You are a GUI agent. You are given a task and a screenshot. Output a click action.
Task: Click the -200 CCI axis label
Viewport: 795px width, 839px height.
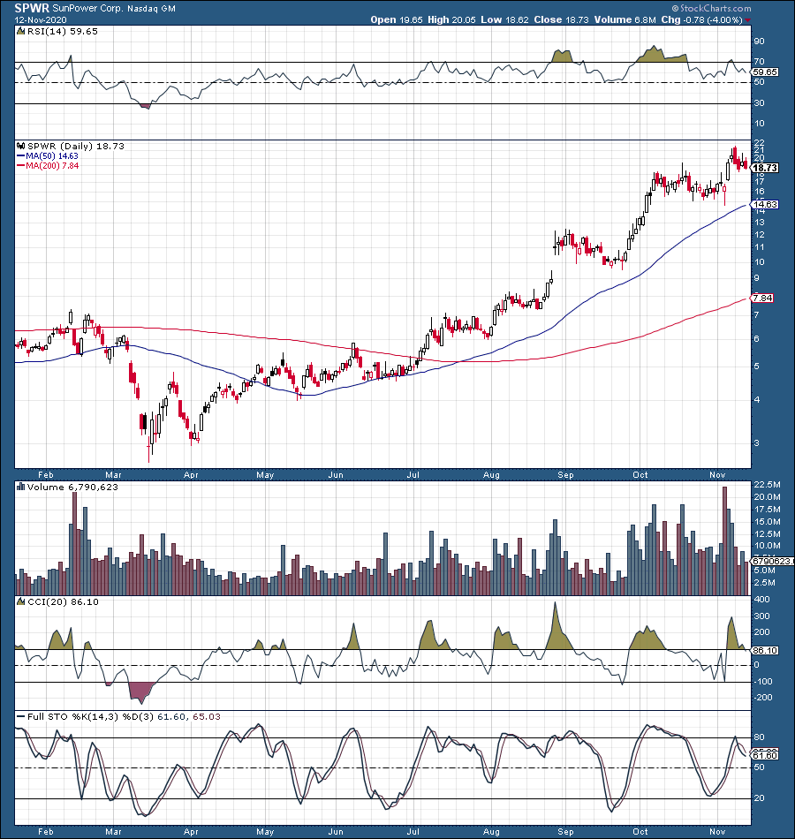tap(763, 698)
